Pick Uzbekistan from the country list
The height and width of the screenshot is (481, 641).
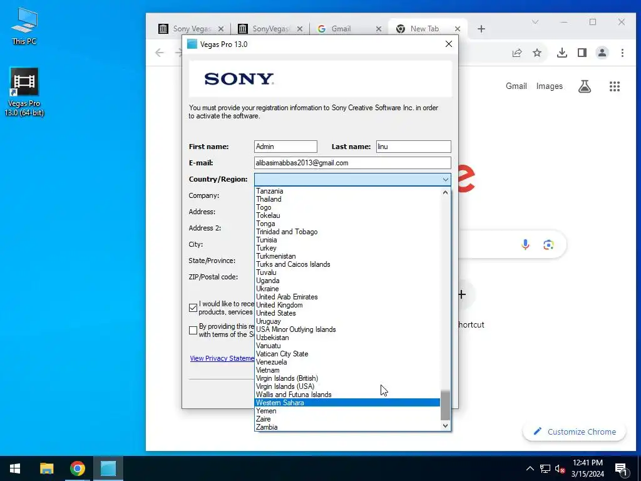[347, 338]
